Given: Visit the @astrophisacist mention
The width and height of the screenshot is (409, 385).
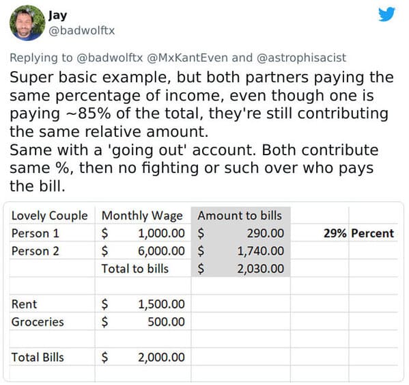Looking at the screenshot, I should coord(301,57).
